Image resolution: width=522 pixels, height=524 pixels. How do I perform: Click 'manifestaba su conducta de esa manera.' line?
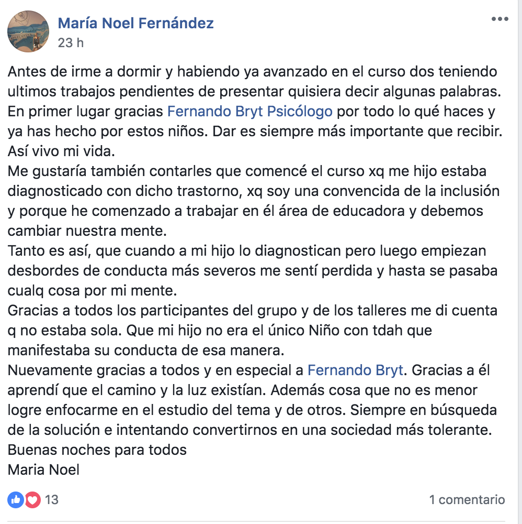click(146, 351)
